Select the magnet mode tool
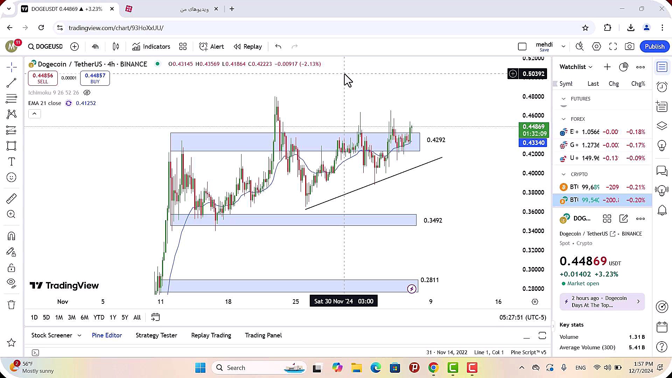Image resolution: width=672 pixels, height=378 pixels. pos(11,236)
